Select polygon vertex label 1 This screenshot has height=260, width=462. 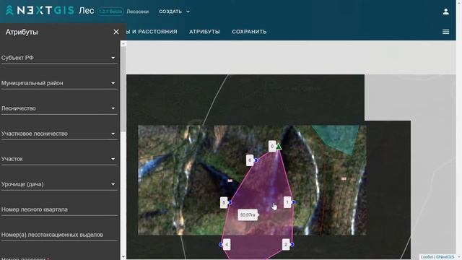tap(287, 202)
